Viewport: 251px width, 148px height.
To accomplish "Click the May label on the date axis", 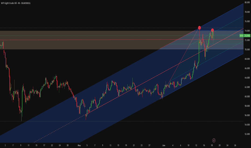I will point(79,145).
